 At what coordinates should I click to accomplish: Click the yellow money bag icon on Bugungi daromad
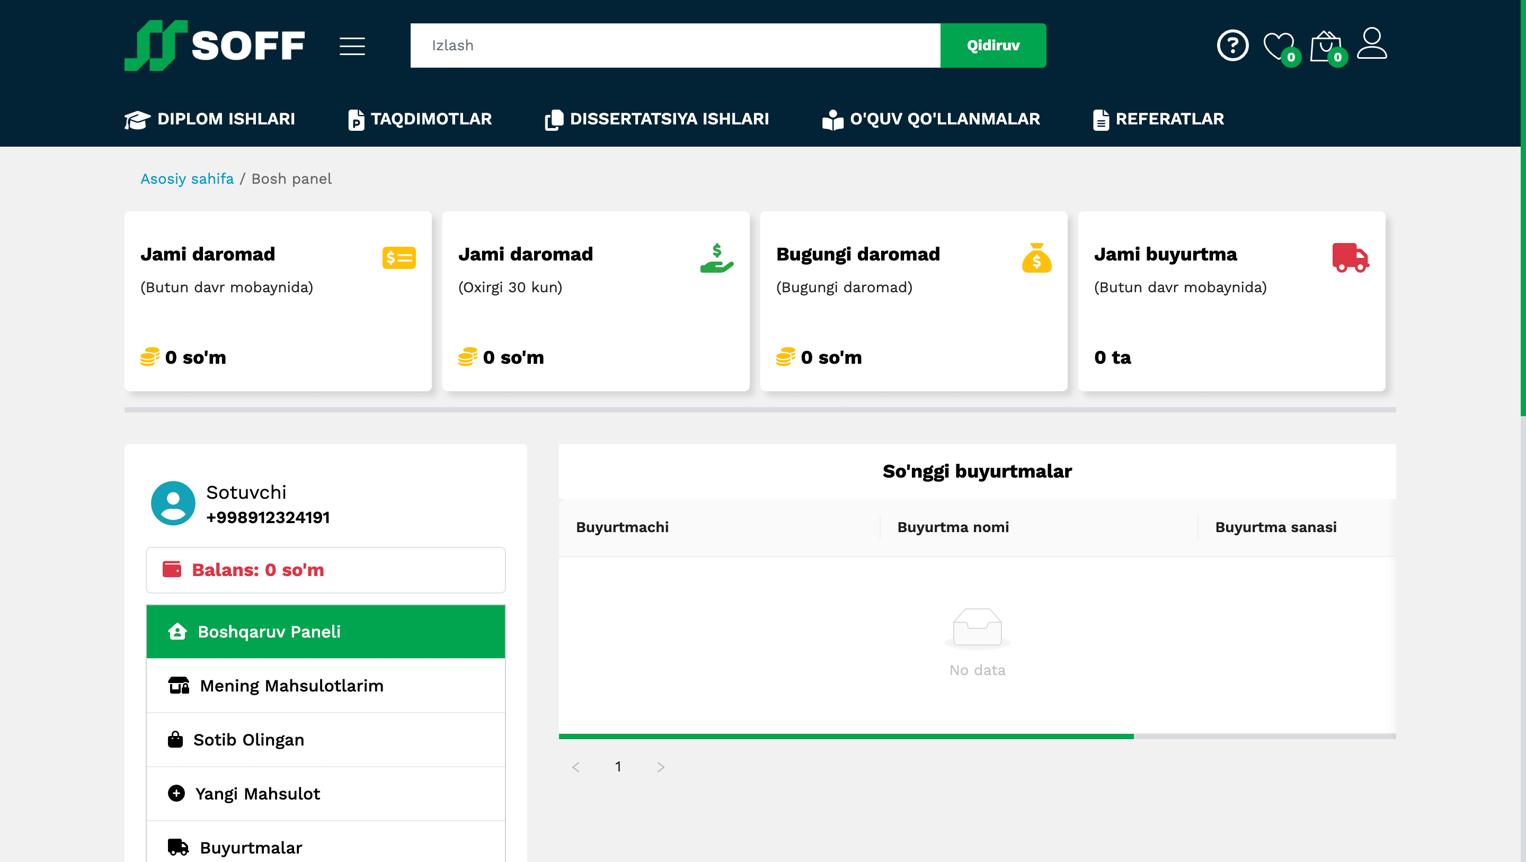pos(1036,258)
